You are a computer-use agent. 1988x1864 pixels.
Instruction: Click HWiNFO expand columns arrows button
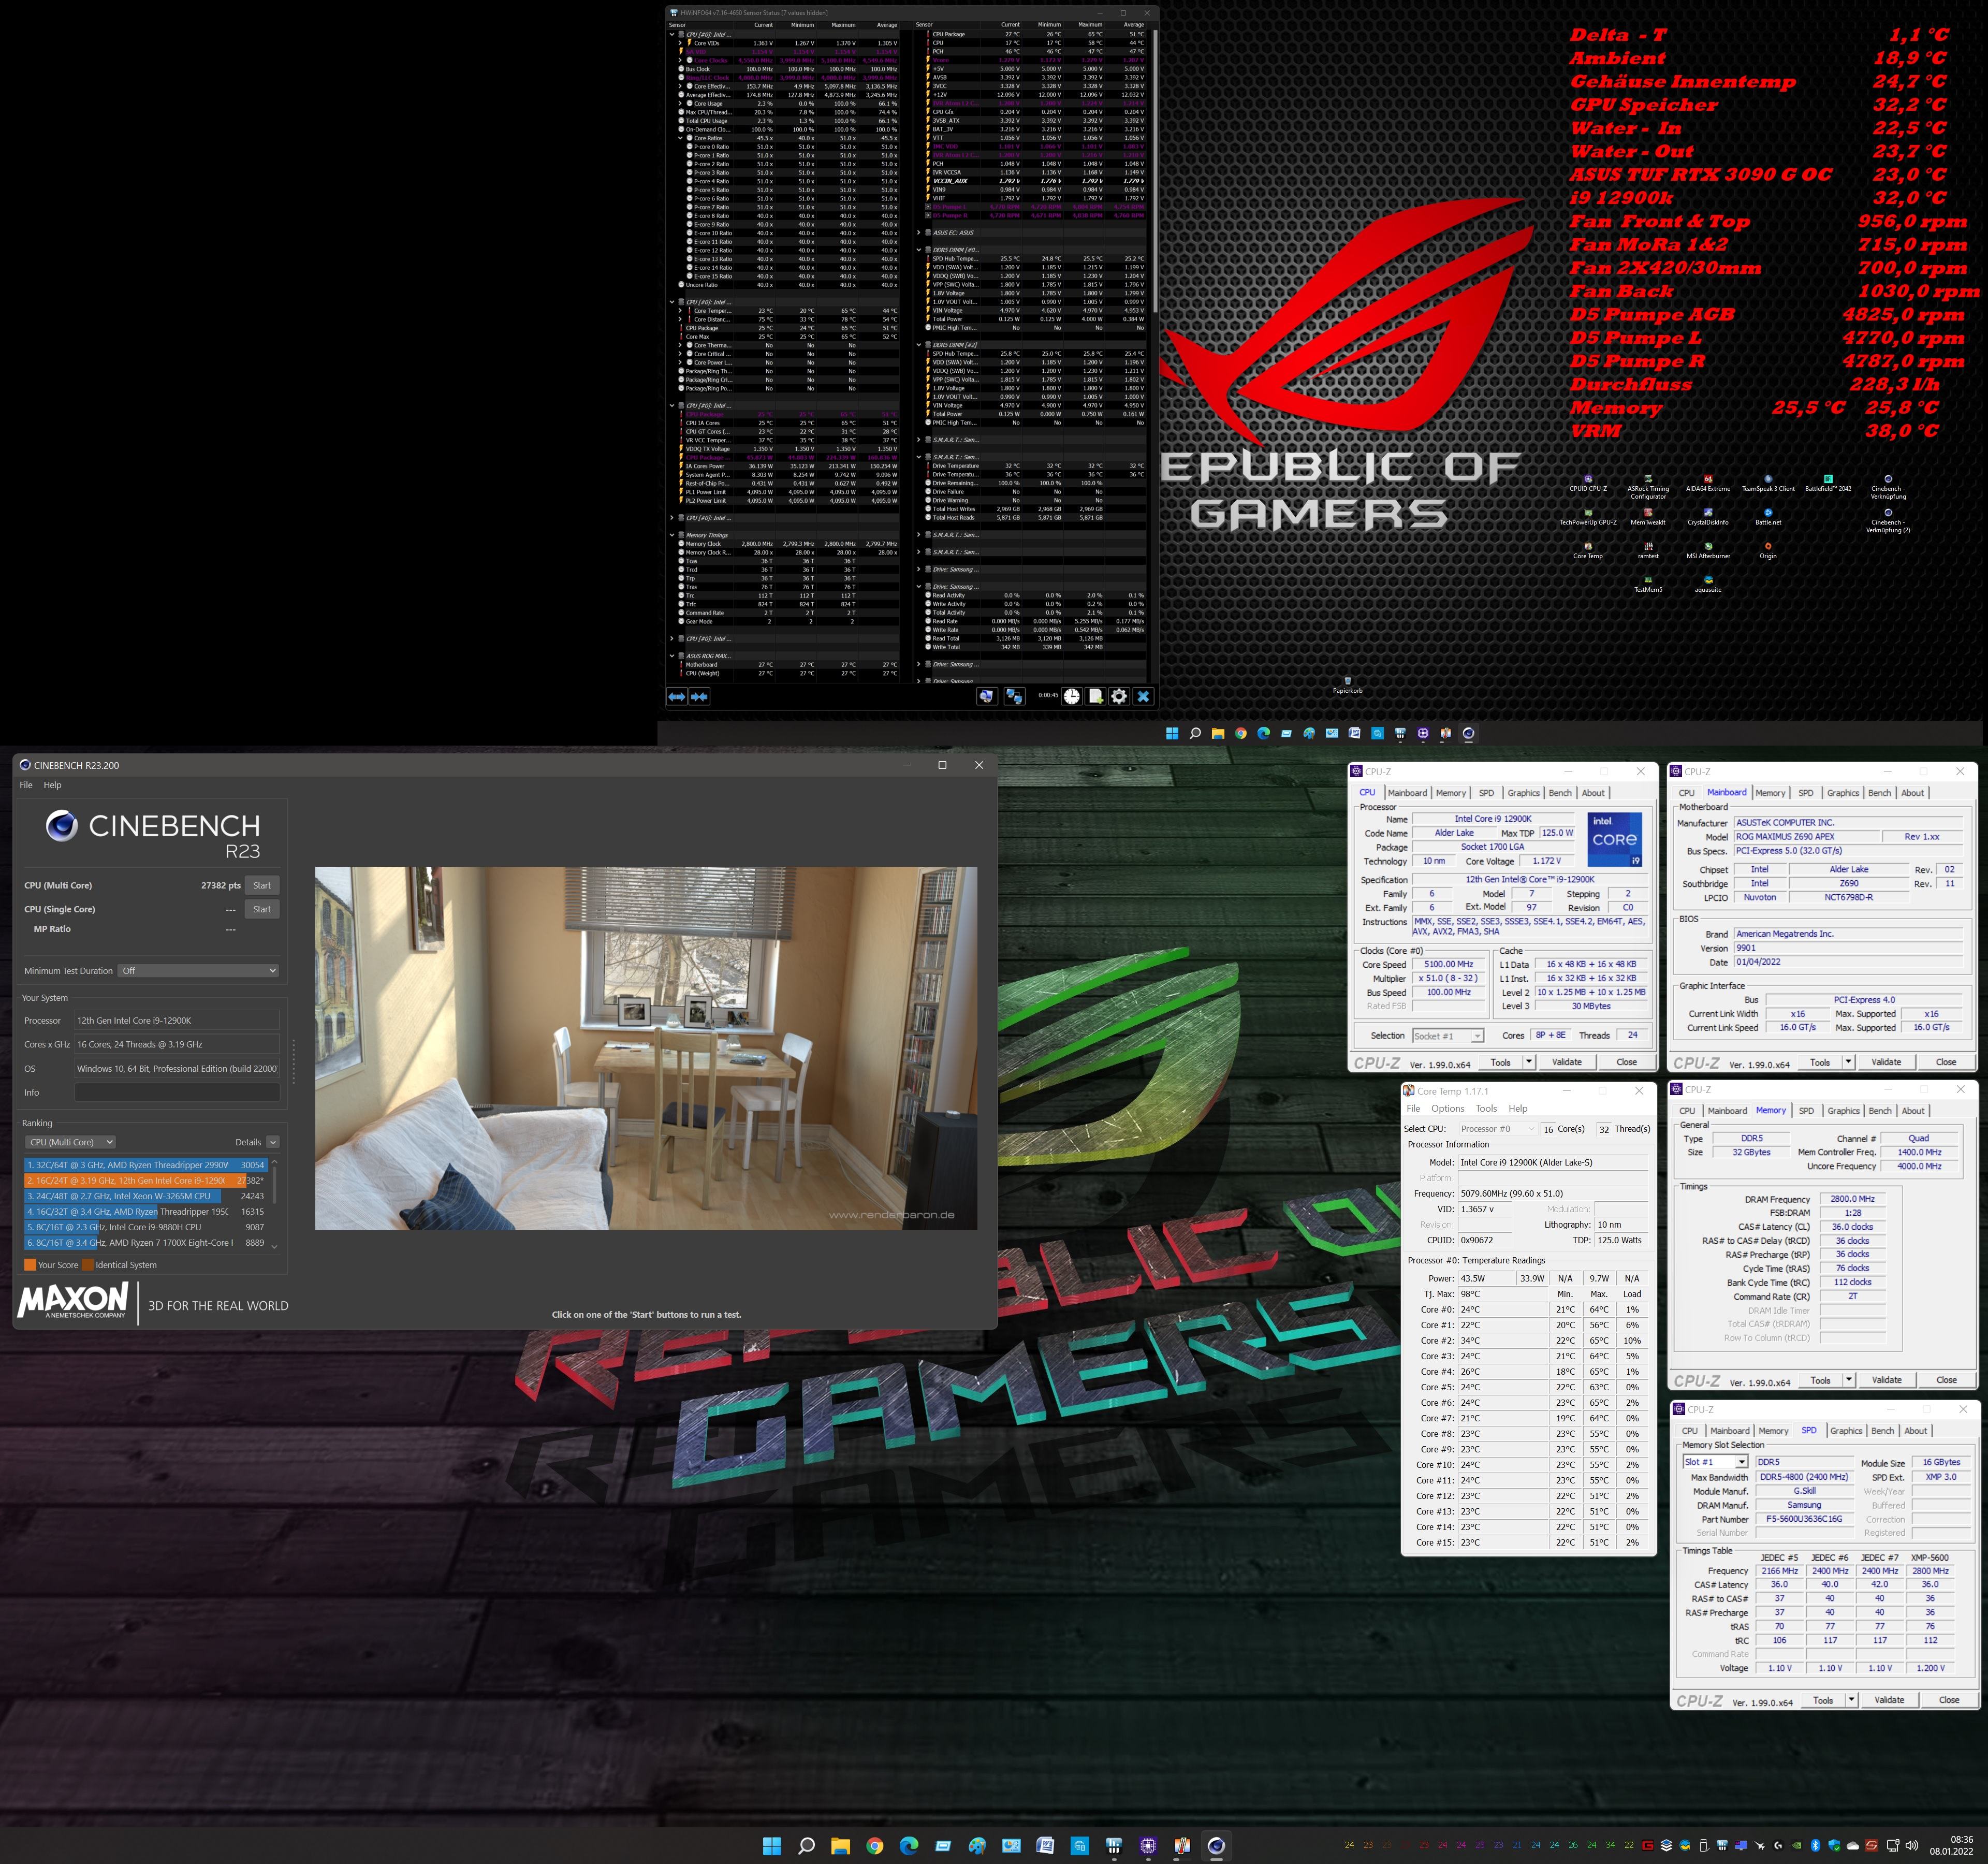(x=677, y=696)
